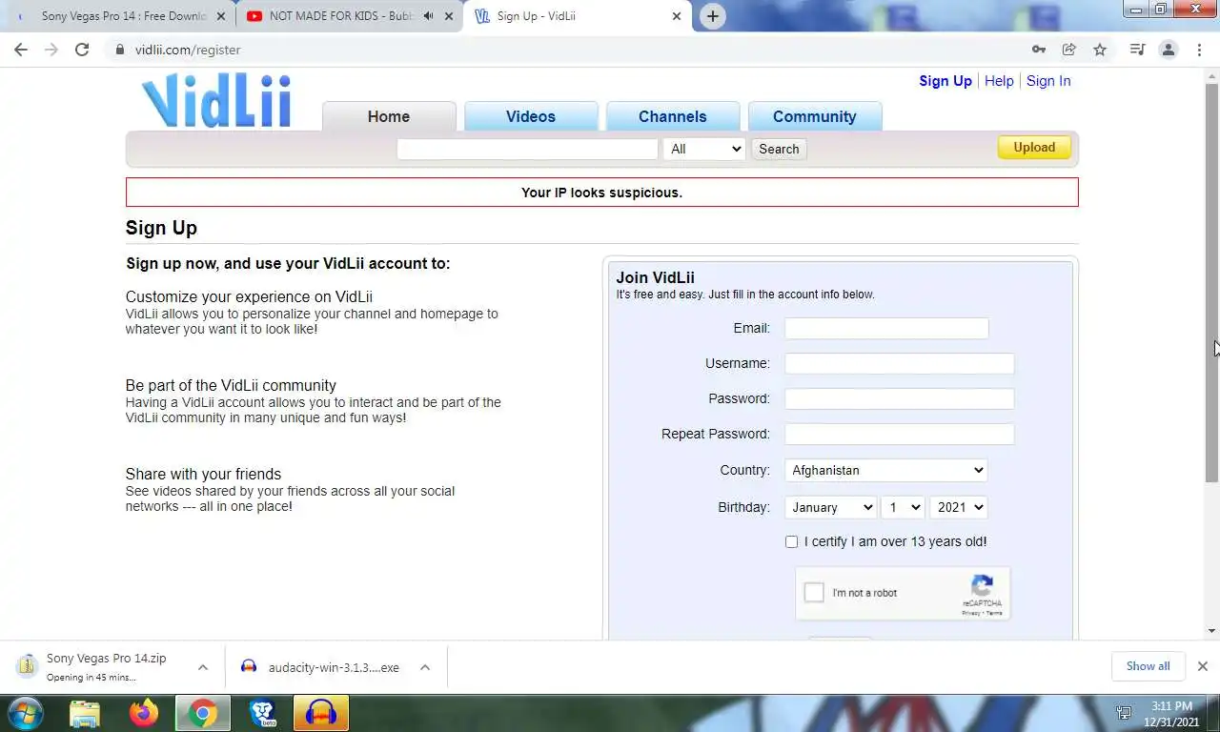Close the NOT MADE FOR KIDS tab
Screen dimensions: 1220x732
coord(449,16)
